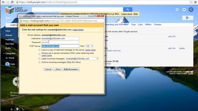Click the Compose button
This screenshot has height=111, width=198.
[12, 25]
